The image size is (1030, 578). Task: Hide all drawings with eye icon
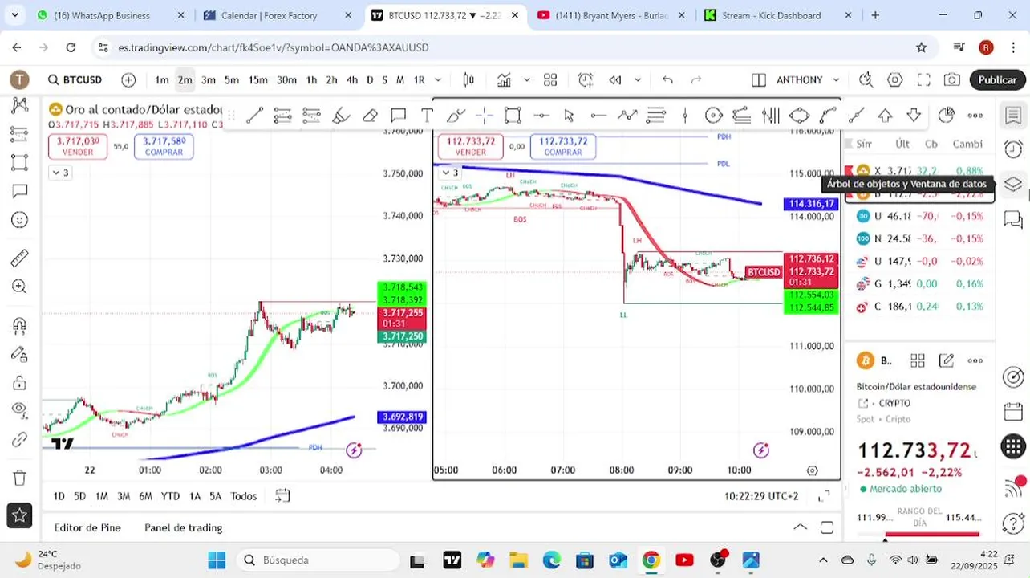click(19, 410)
